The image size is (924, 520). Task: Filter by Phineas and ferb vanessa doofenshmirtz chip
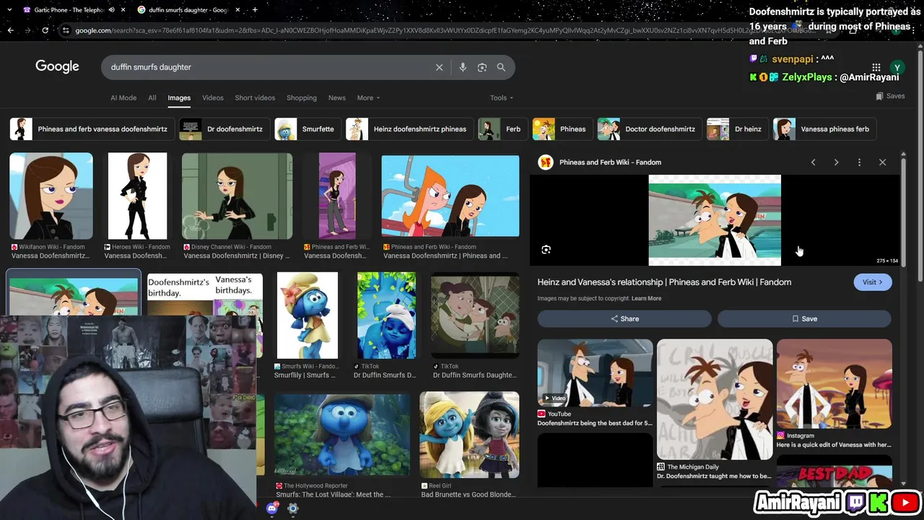(91, 129)
